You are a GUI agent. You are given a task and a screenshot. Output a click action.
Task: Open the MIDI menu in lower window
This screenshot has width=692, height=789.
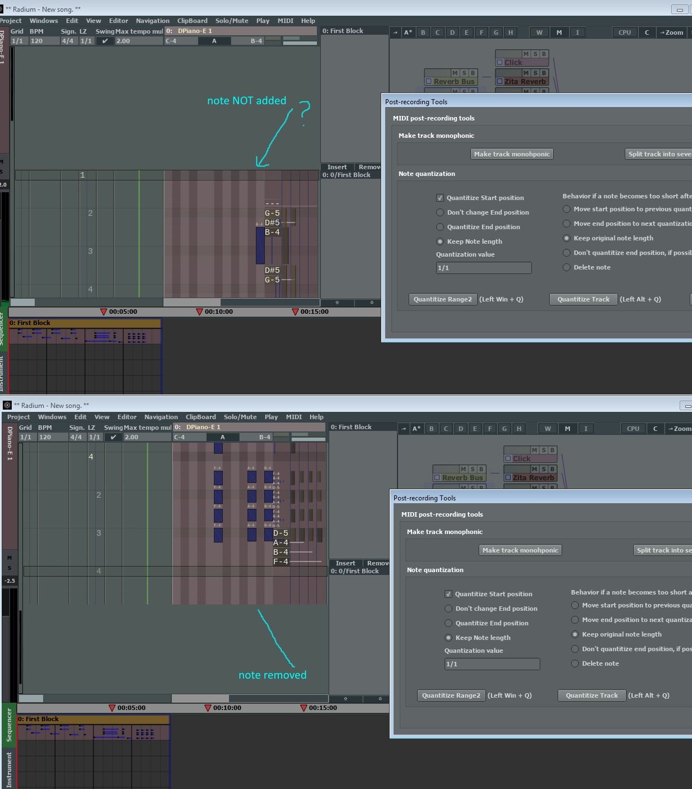click(x=293, y=417)
